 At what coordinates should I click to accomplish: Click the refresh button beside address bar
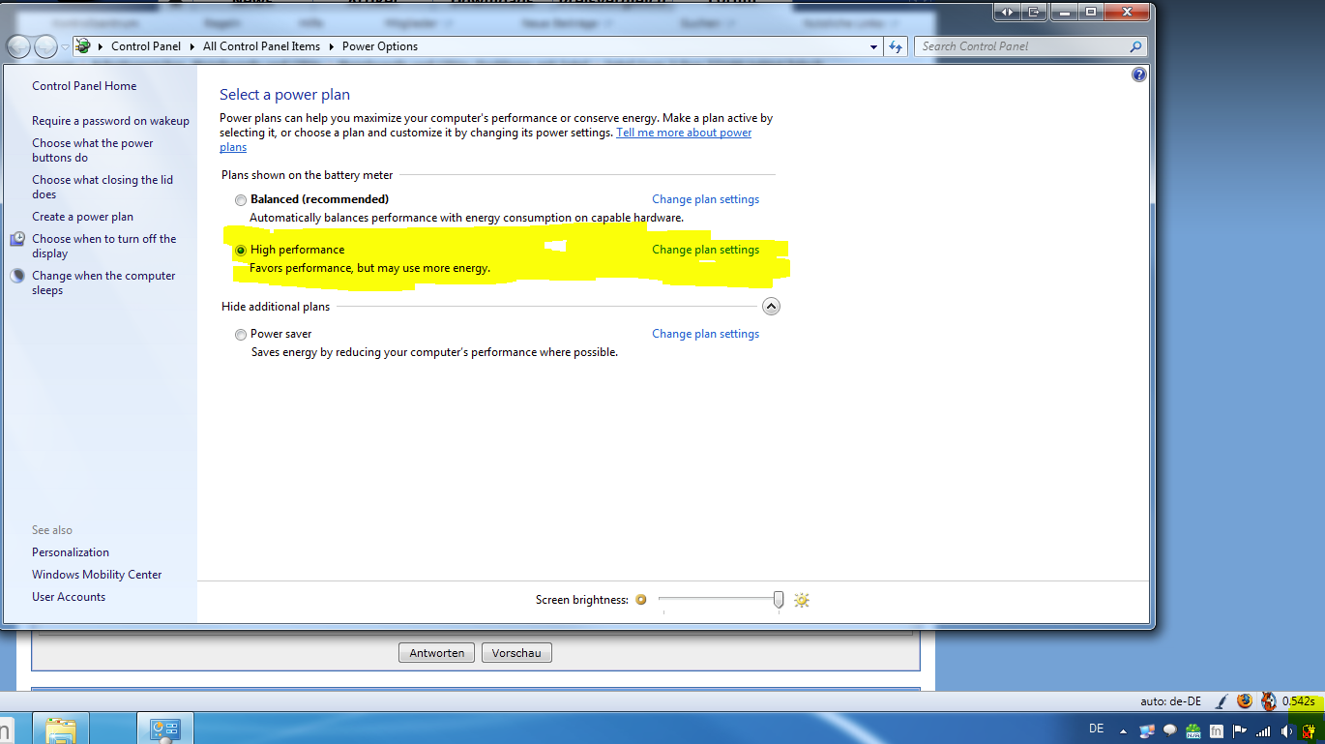tap(896, 46)
